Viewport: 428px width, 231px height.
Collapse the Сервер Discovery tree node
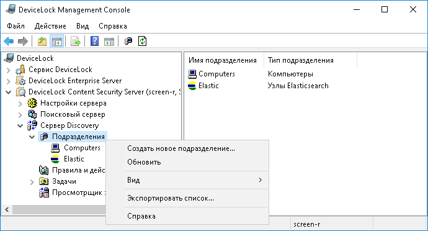point(20,126)
